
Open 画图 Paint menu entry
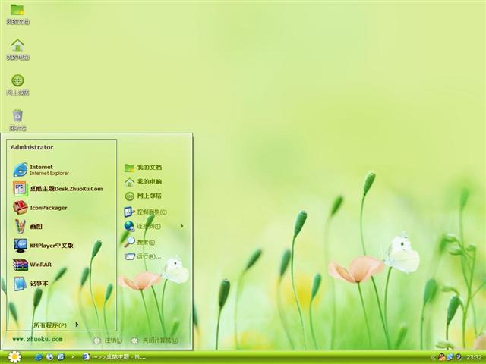36,227
